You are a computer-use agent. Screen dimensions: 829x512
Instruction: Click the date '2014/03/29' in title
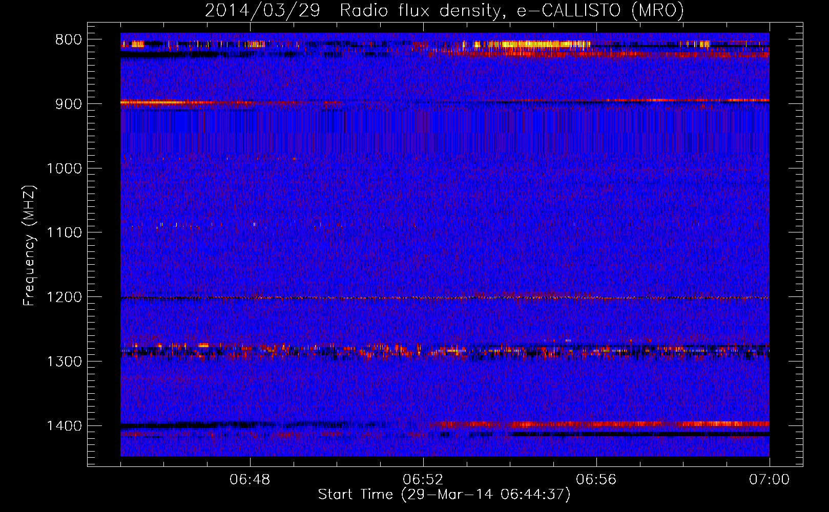pyautogui.click(x=262, y=10)
